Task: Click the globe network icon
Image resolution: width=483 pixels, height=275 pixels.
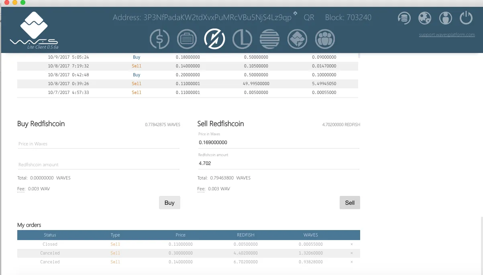Action: [424, 18]
